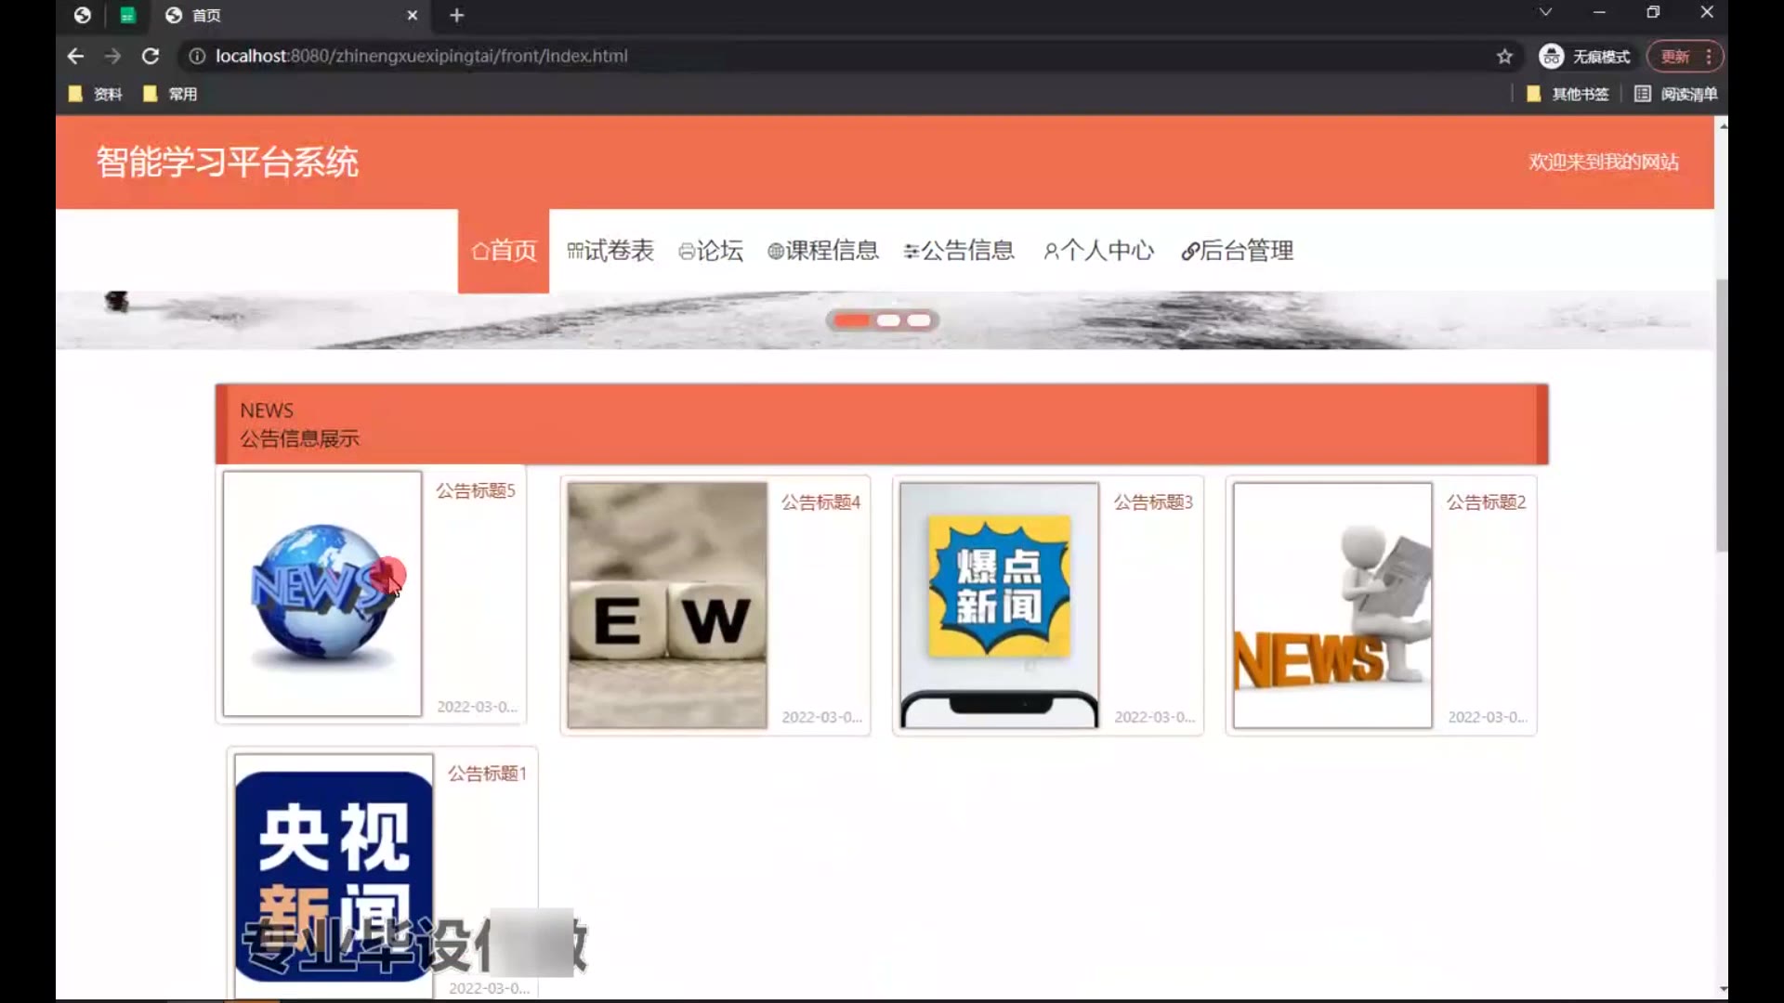
Task: Reload the page with refresh icon
Action: coord(150,56)
